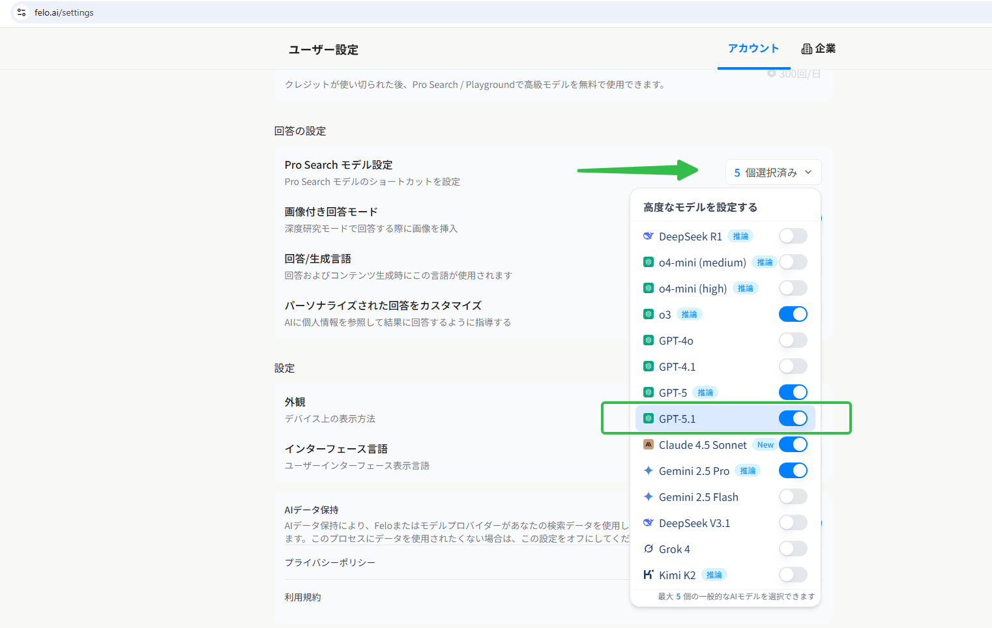This screenshot has width=992, height=628.
Task: Switch to the アカウント tab
Action: (753, 48)
